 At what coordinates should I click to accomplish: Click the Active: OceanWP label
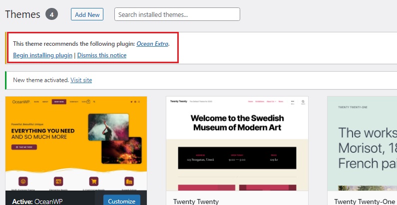tap(37, 201)
